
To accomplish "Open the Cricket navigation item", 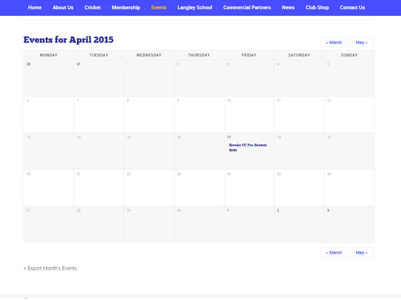I will [x=93, y=7].
